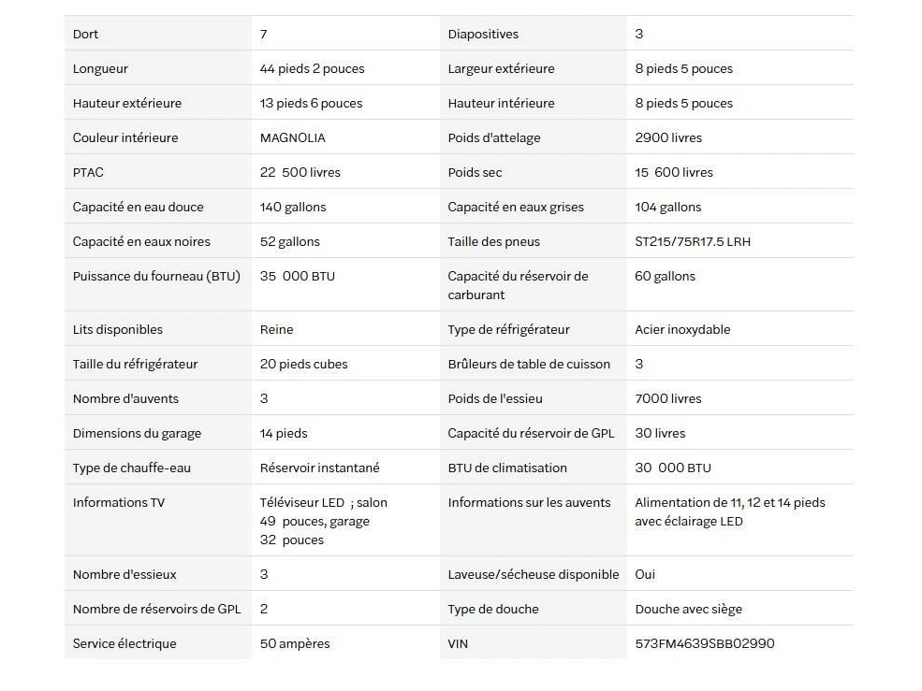The image size is (922, 691).
Task: Click the VIN value 573FM4639SBB02990
Action: (705, 643)
